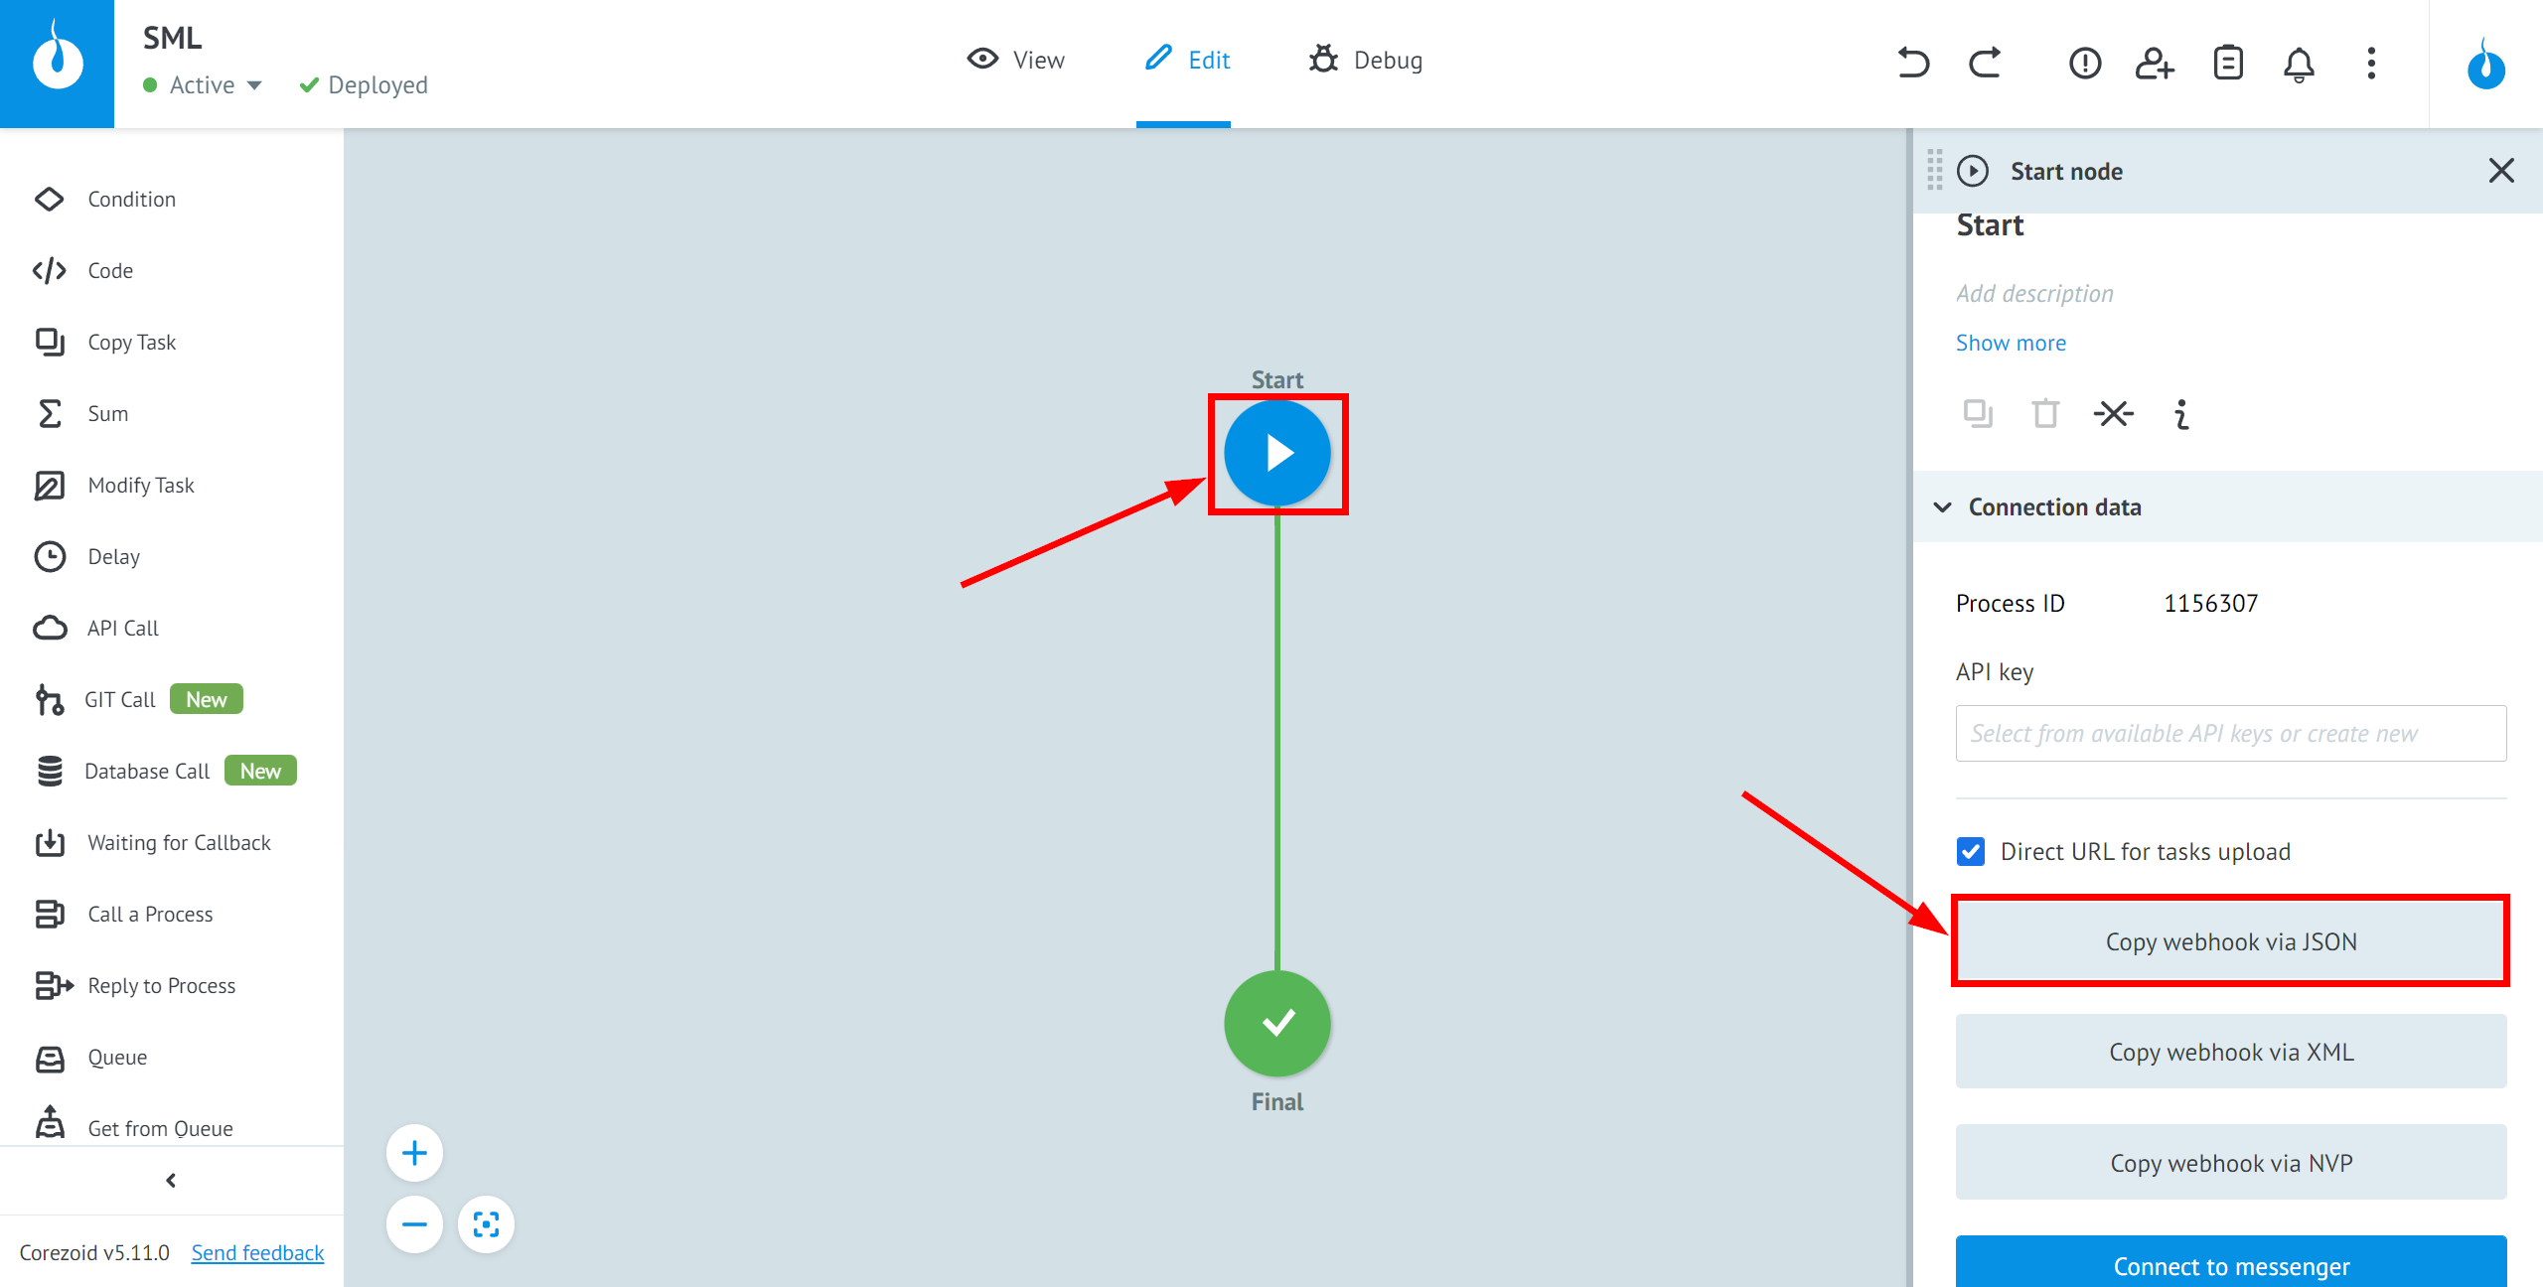Viewport: 2543px width, 1287px height.
Task: Expand Show more description area
Action: pos(2012,343)
